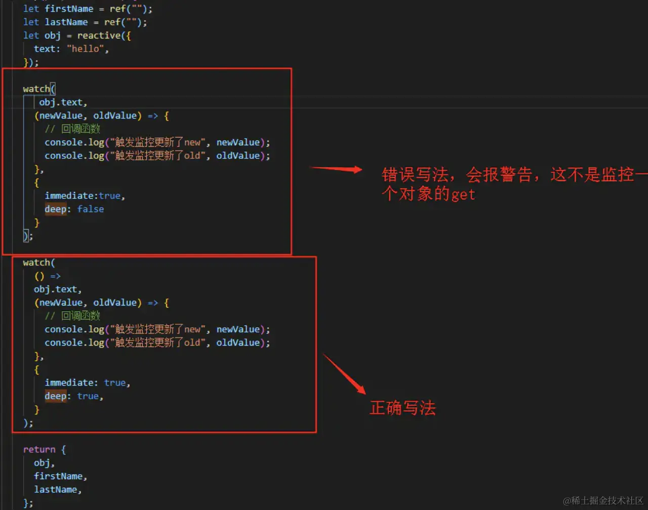Click the "let firstName = ref("")" declaration line

coord(88,9)
